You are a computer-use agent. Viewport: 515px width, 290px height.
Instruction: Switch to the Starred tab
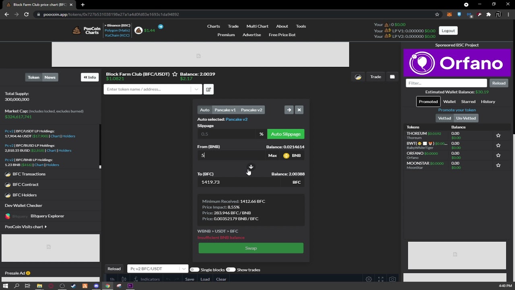[468, 101]
